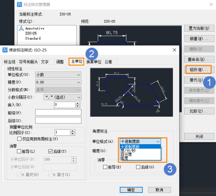Increase the rounding value spinner
This screenshot has width=216, height=196.
[x=77, y=103]
